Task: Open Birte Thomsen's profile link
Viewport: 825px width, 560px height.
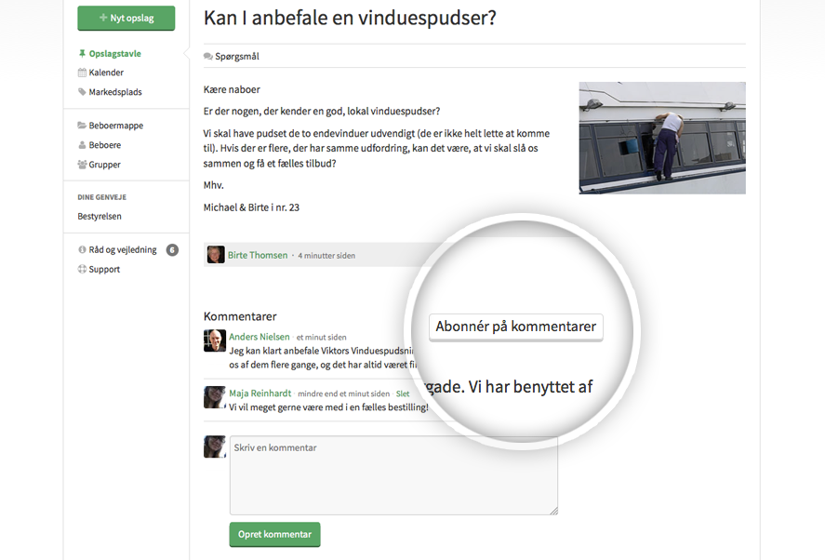Action: coord(258,255)
